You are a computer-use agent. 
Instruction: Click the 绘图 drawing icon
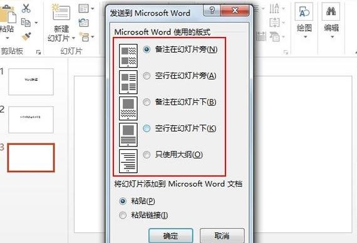(x=304, y=12)
